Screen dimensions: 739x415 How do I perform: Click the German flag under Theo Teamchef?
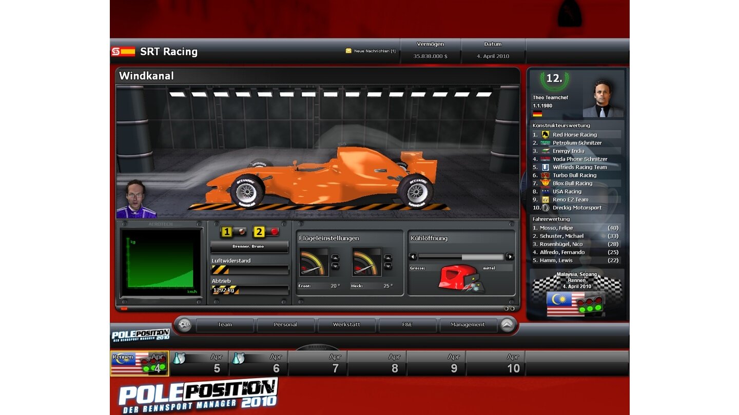click(x=537, y=113)
